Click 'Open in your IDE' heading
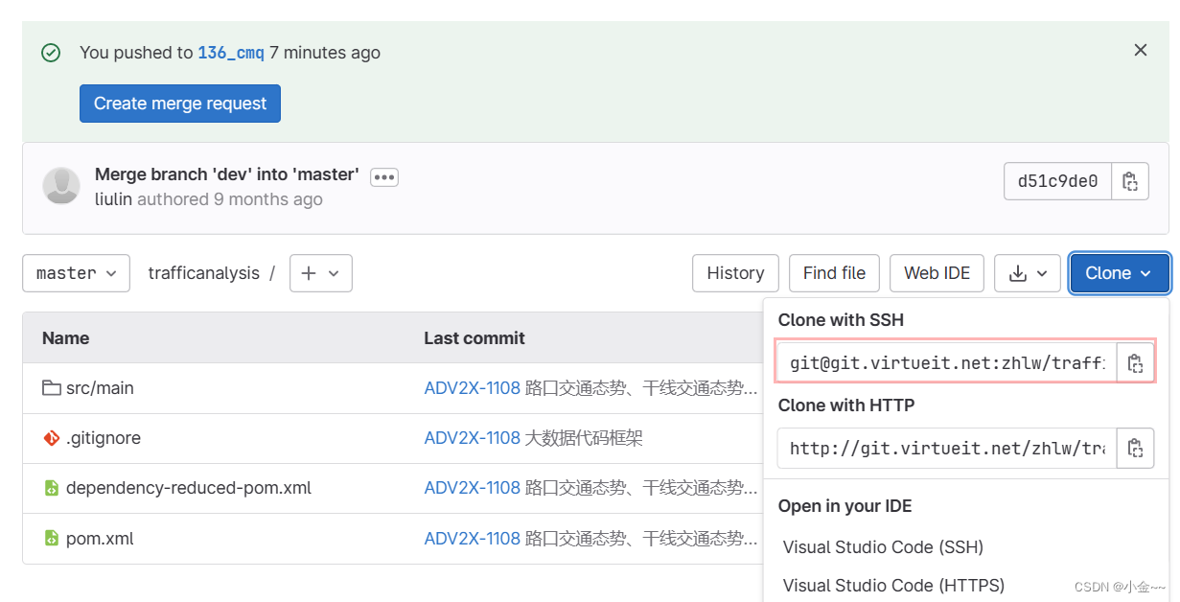 pos(845,506)
